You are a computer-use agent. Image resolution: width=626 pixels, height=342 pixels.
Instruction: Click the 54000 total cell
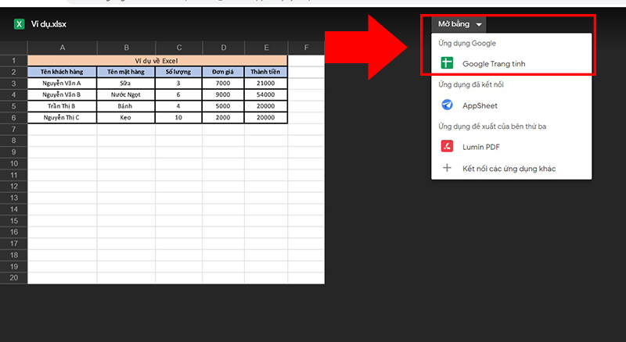(265, 94)
